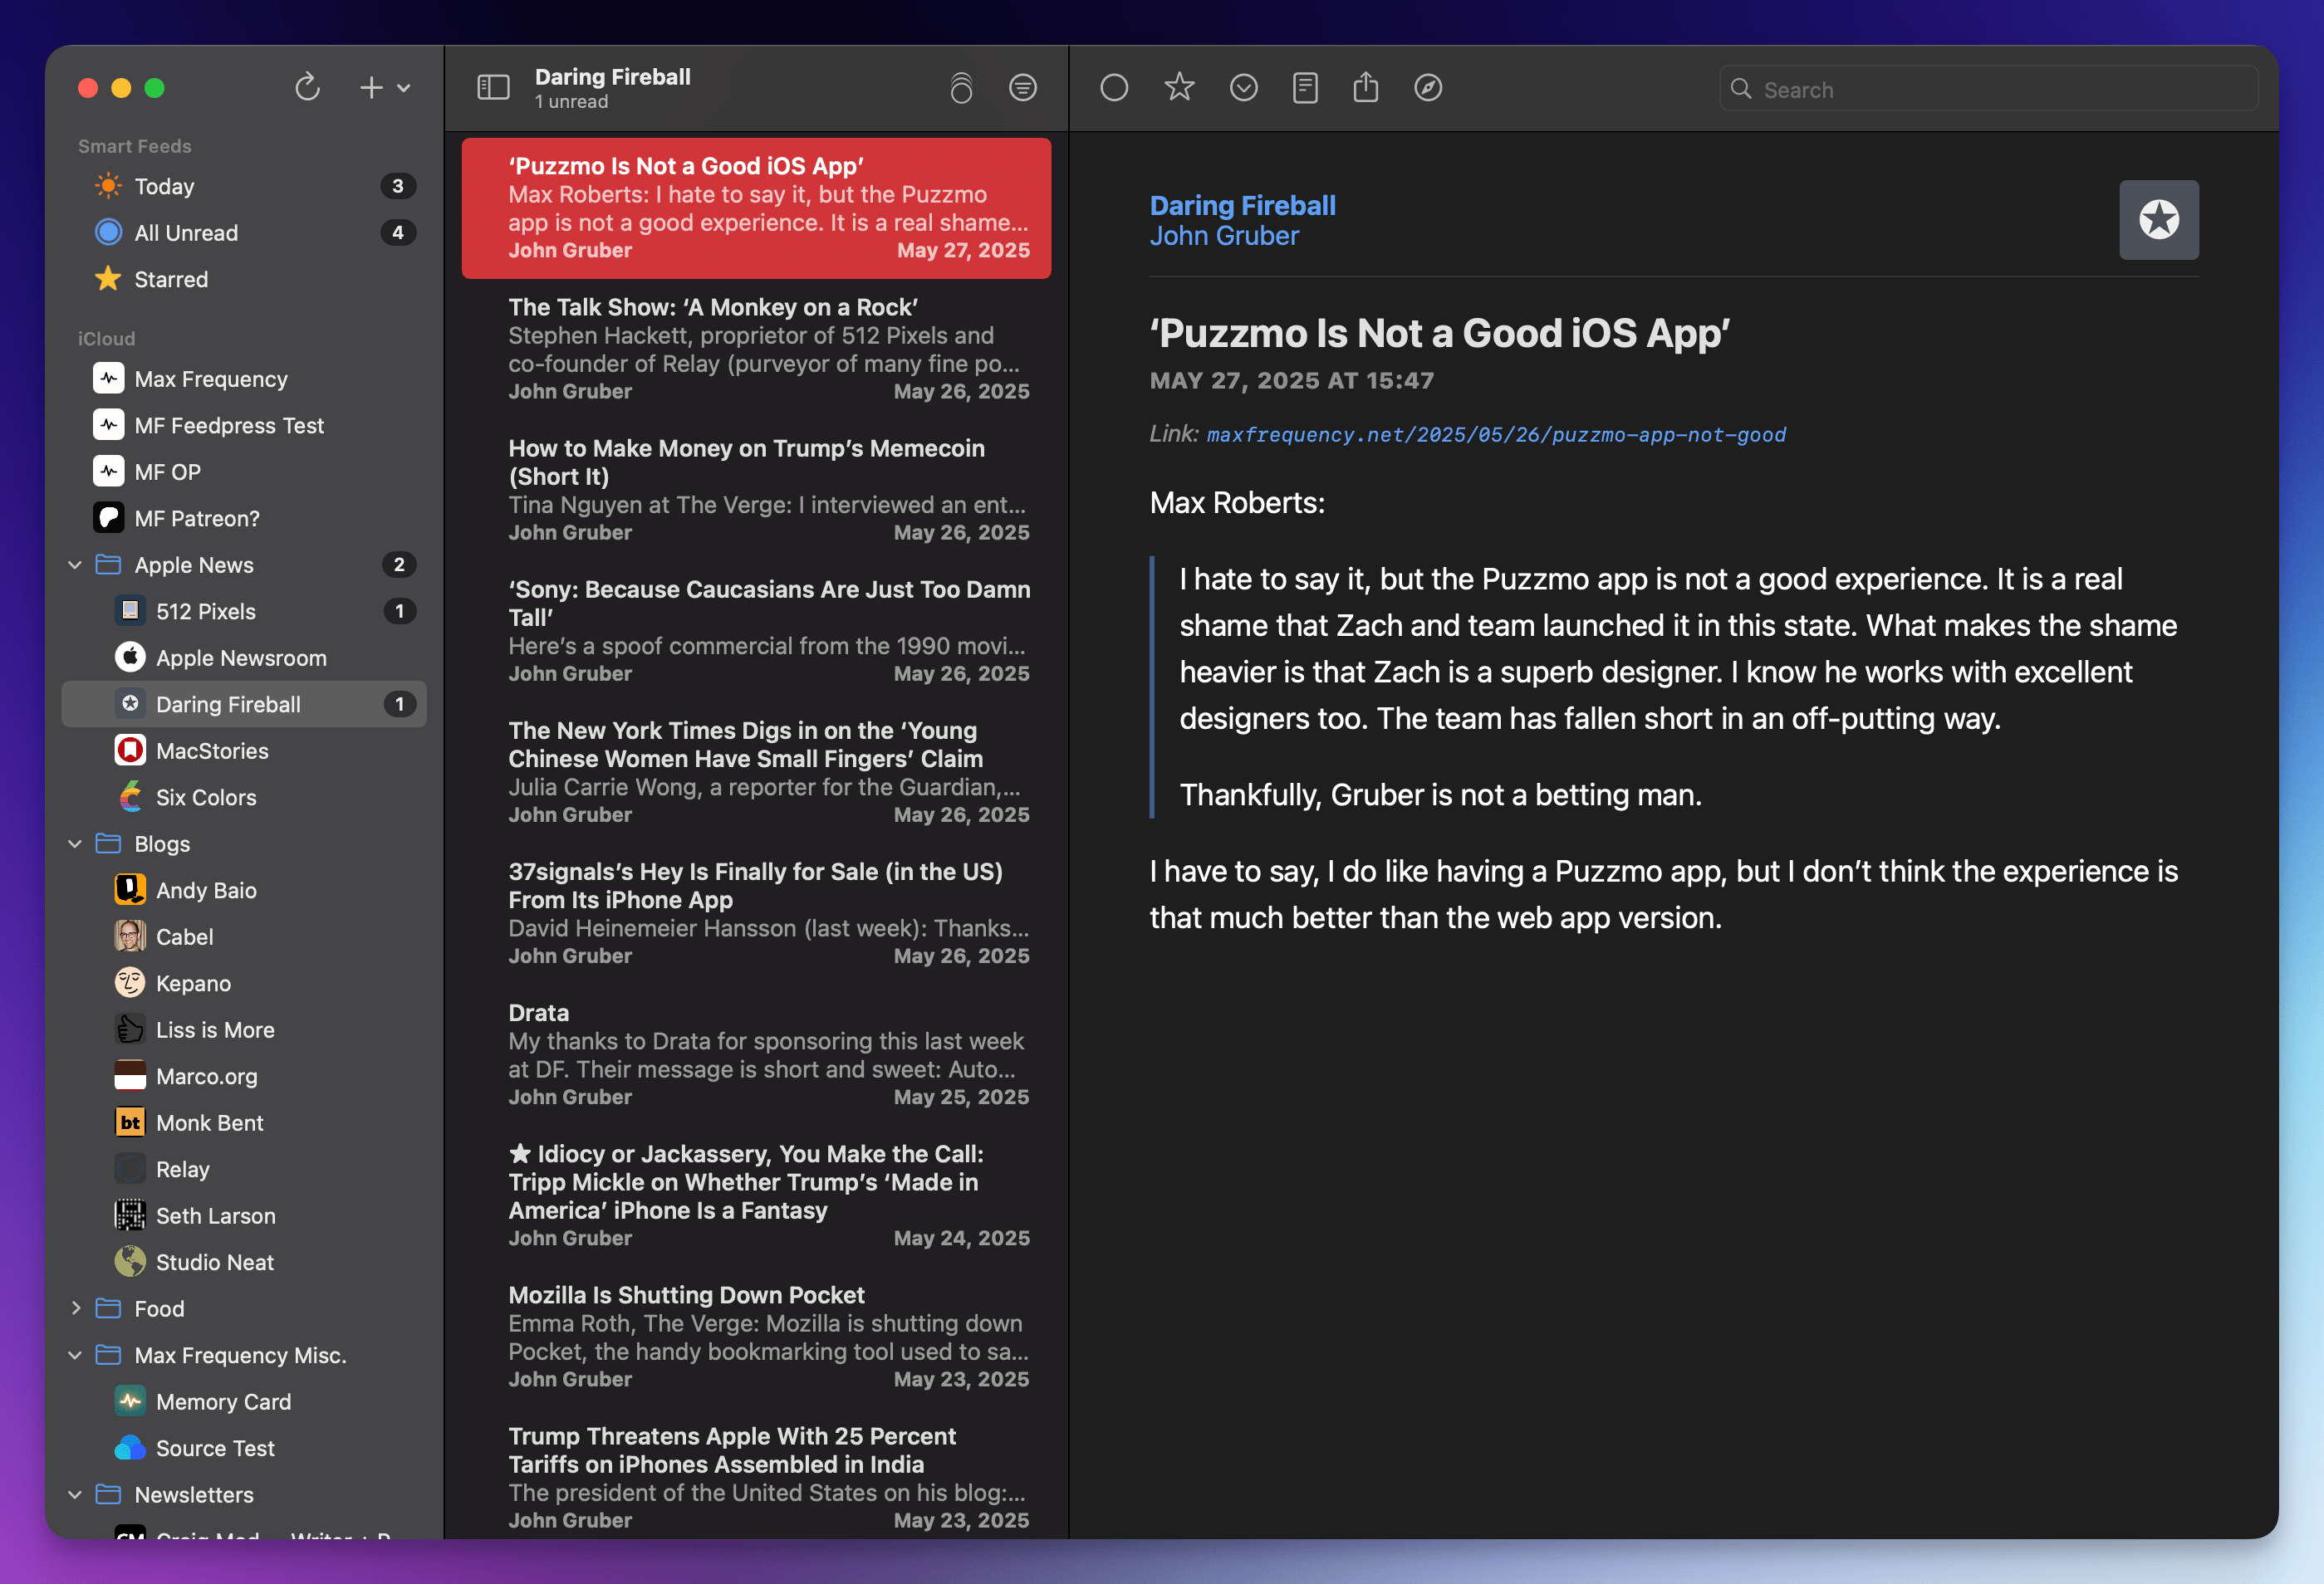This screenshot has height=1584, width=2324.
Task: Click the Daring Fireball title link
Action: [x=1242, y=205]
